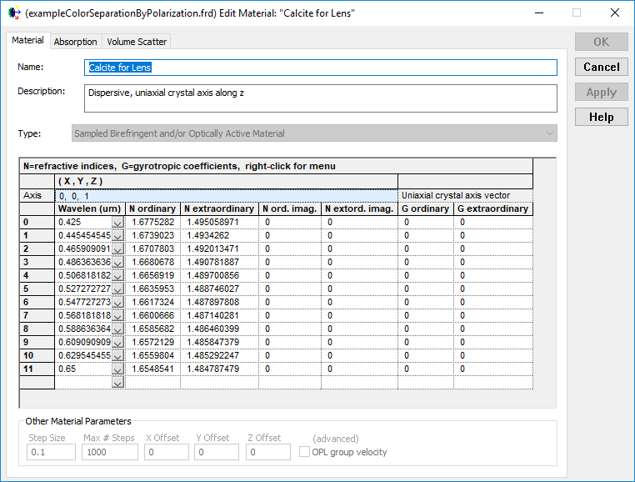Screen dimensions: 635x482
Task: Select N ordinary cell value 1.6775282
Action: tap(153, 223)
